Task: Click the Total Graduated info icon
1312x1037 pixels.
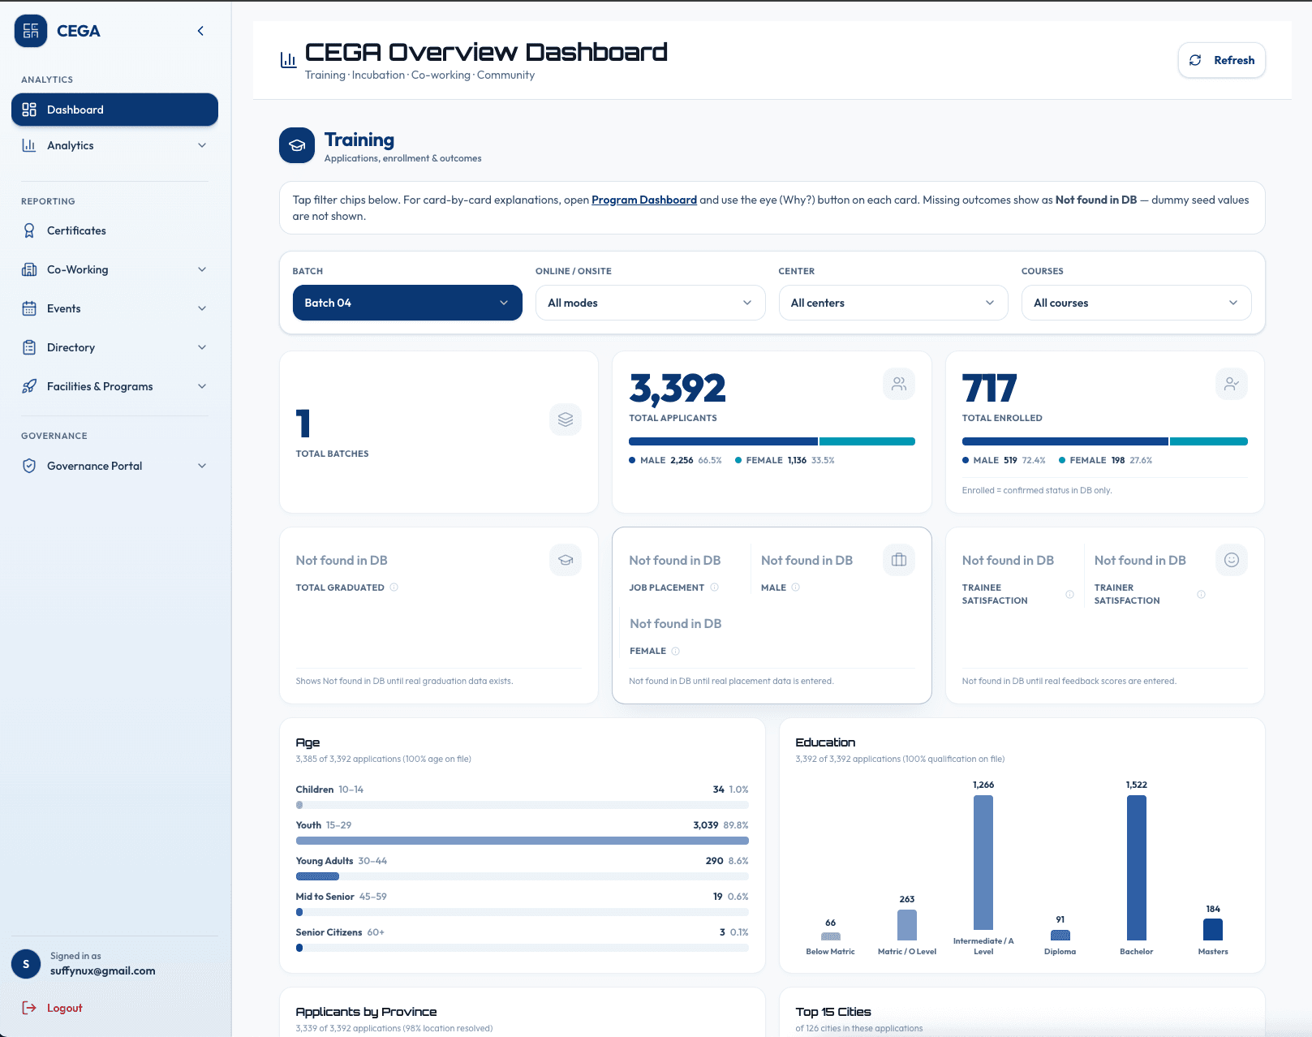Action: tap(394, 587)
